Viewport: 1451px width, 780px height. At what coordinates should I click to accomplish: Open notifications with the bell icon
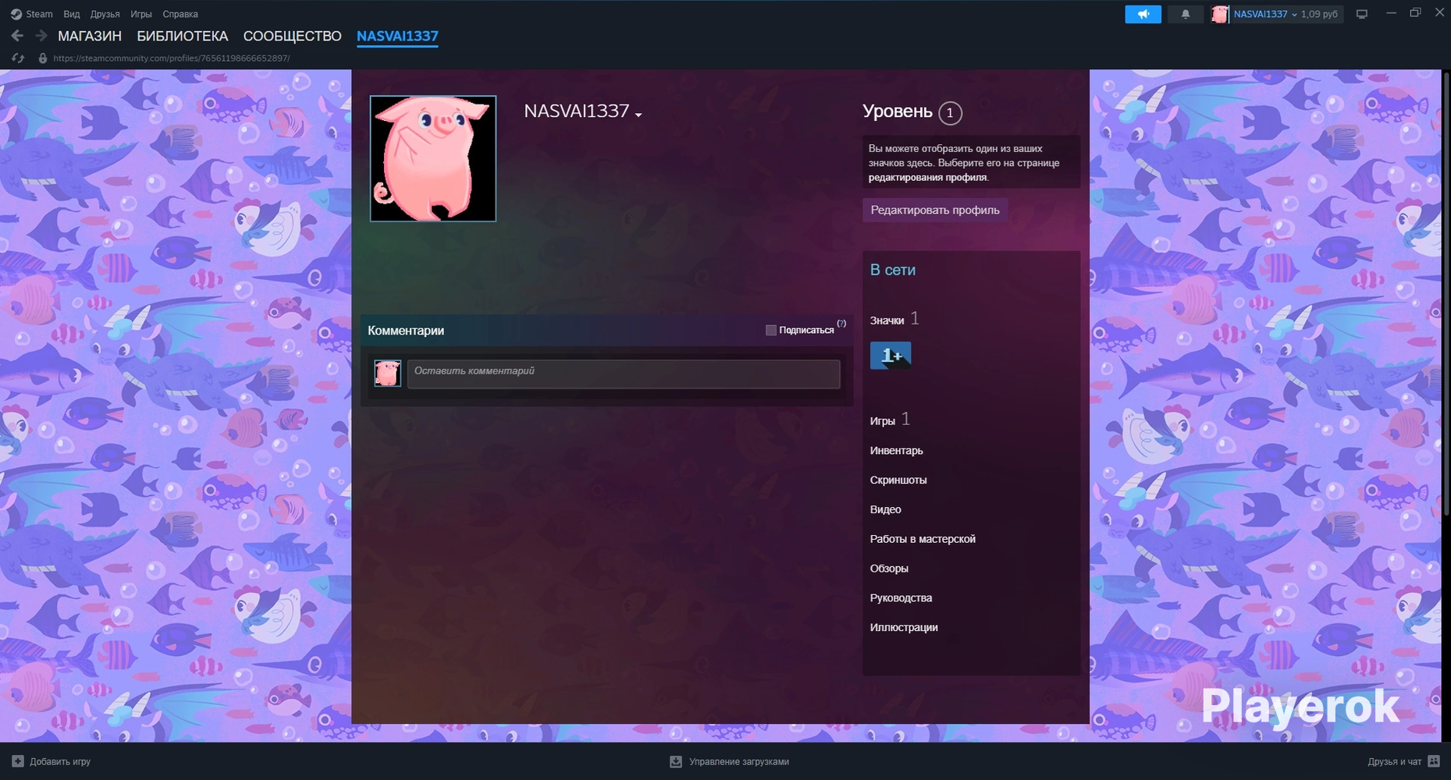click(x=1185, y=14)
